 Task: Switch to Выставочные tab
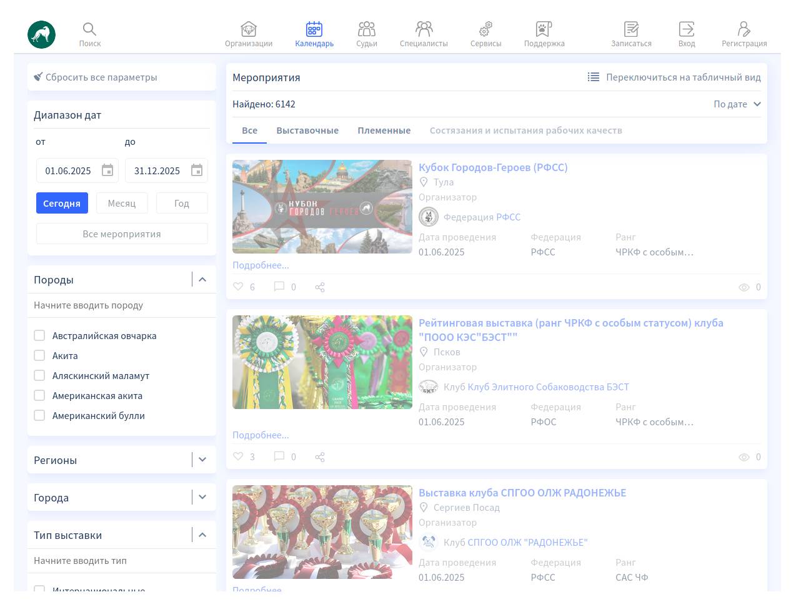[307, 131]
